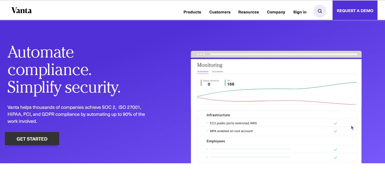The image size is (385, 179).
Task: Open the search icon button
Action: tap(320, 11)
